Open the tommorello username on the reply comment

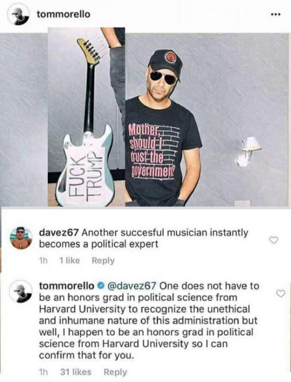coord(67,286)
